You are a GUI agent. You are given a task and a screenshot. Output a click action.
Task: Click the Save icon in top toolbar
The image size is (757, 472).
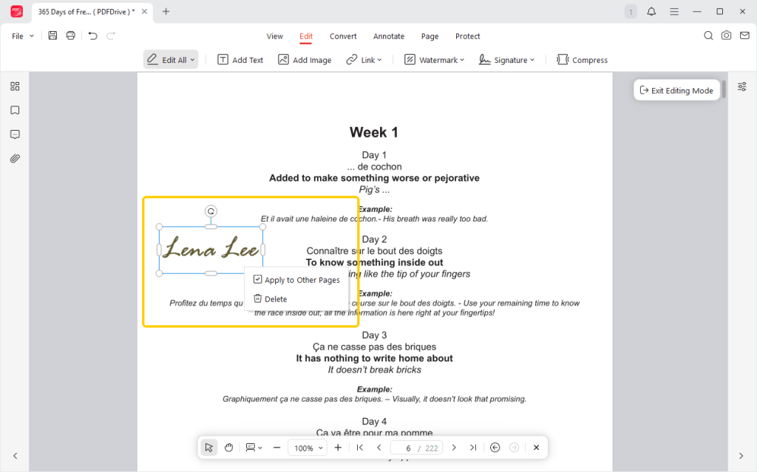click(52, 35)
